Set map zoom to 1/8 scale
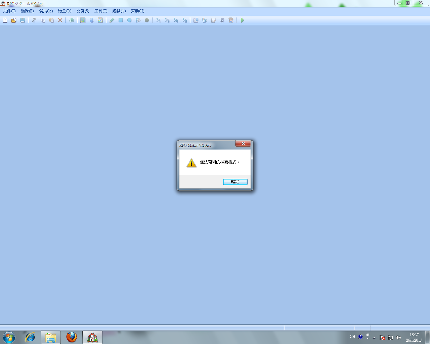 [184, 20]
